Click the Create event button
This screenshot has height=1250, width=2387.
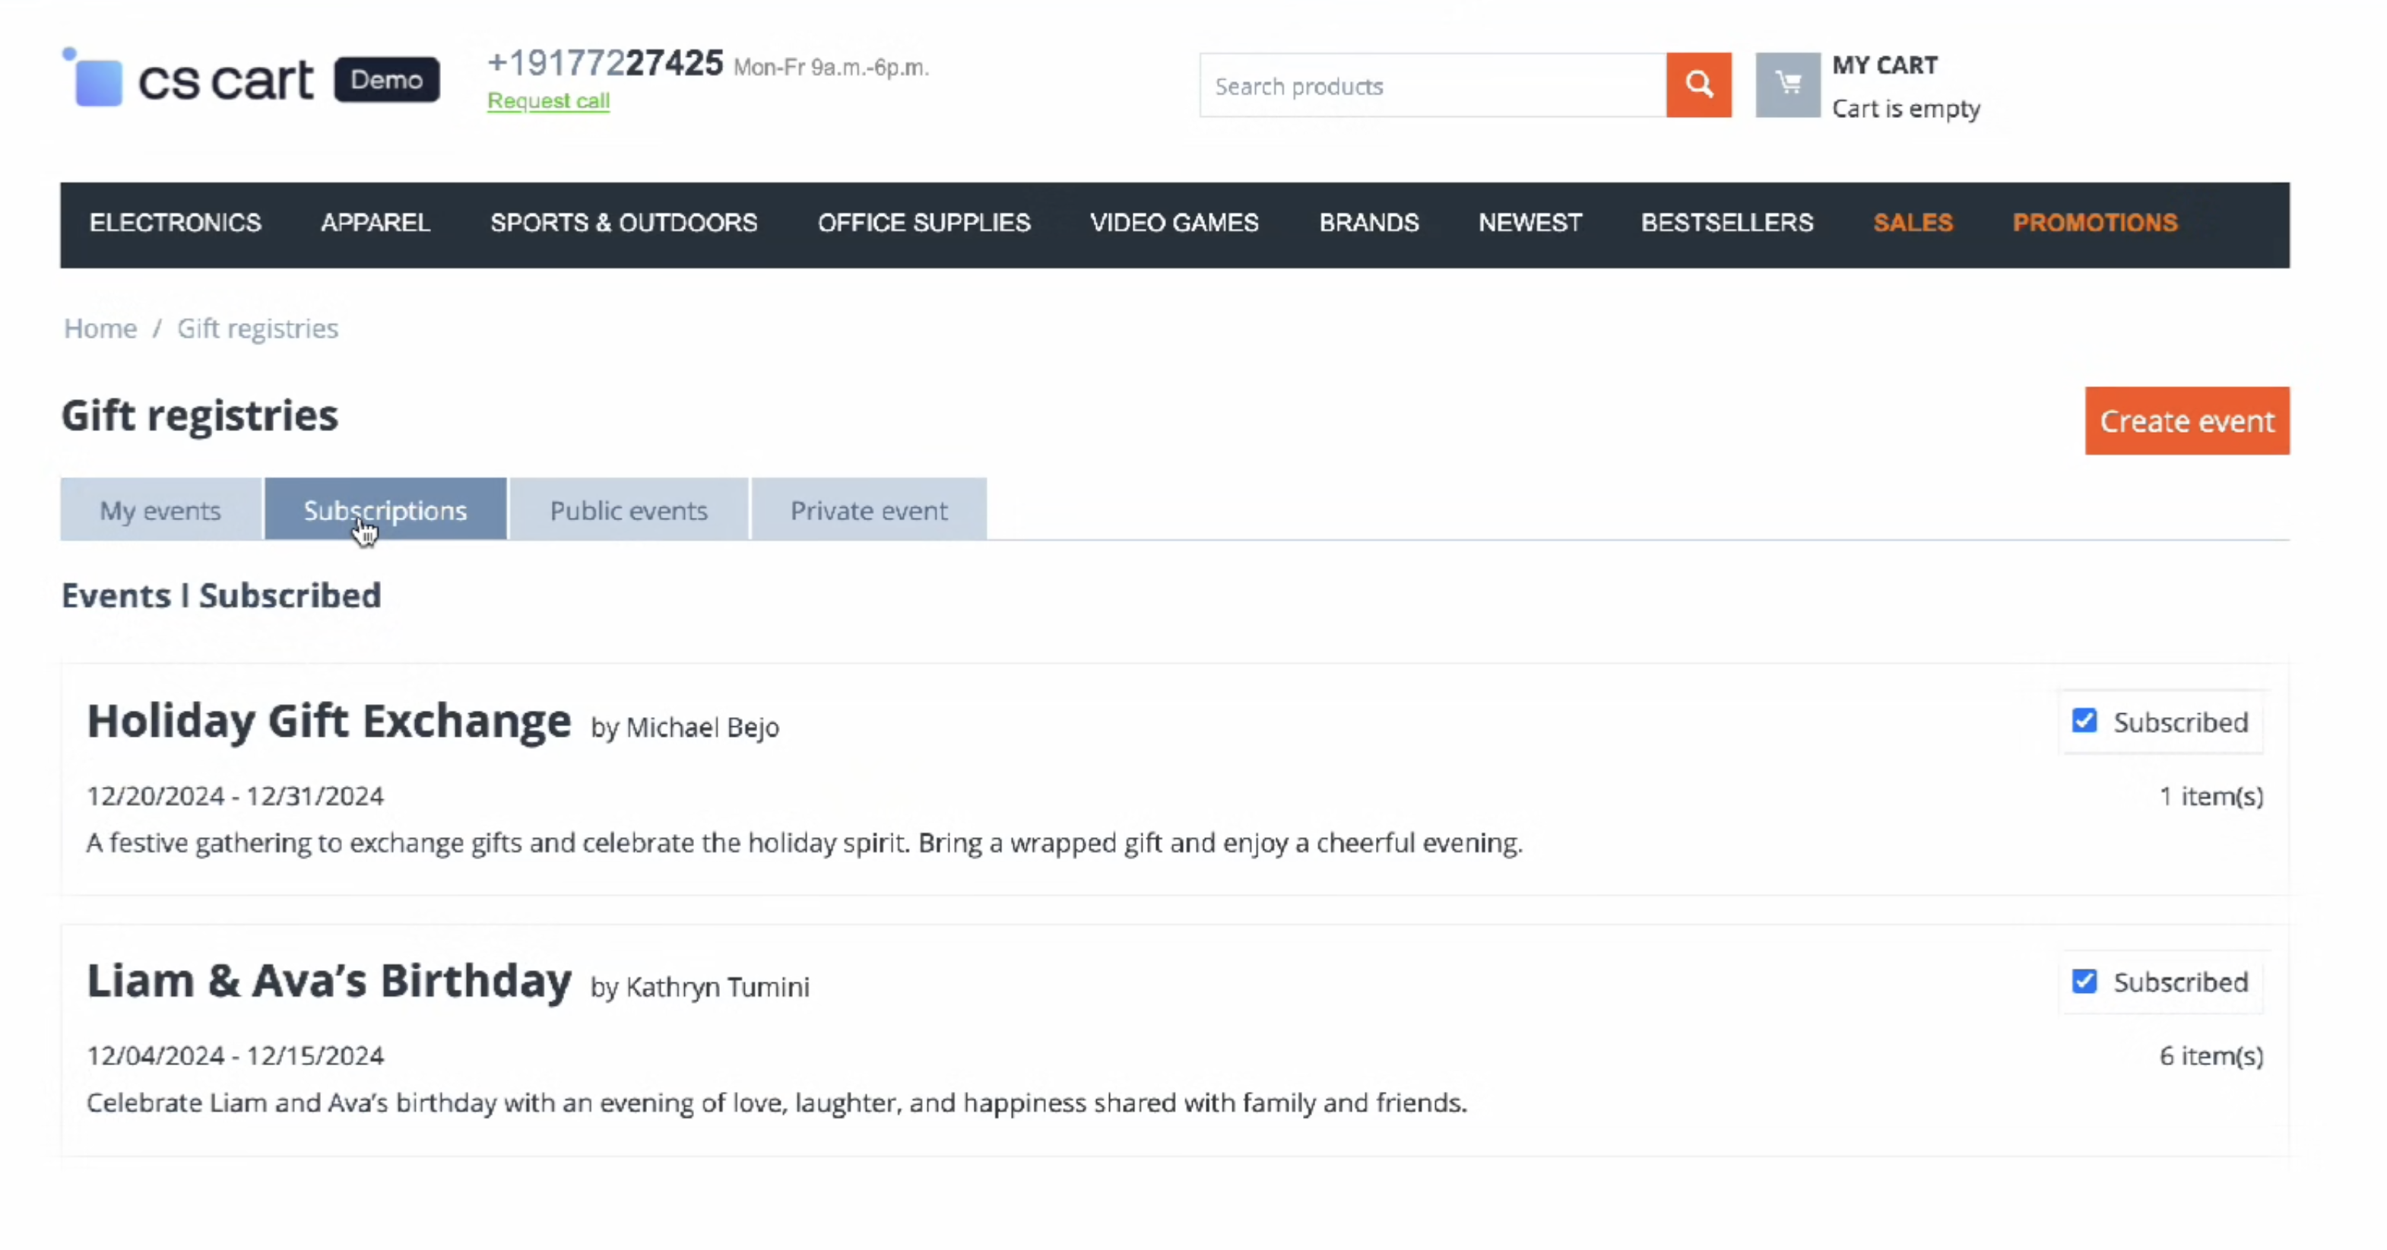pos(2187,420)
